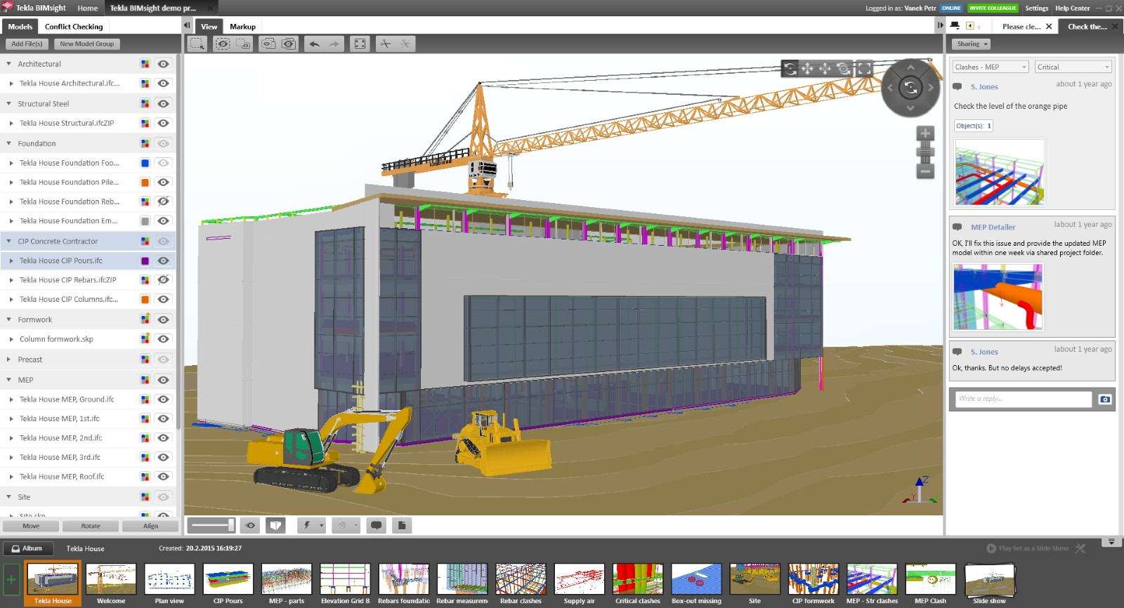This screenshot has height=608, width=1124.
Task: Expand the Precast model group
Action: coord(8,359)
